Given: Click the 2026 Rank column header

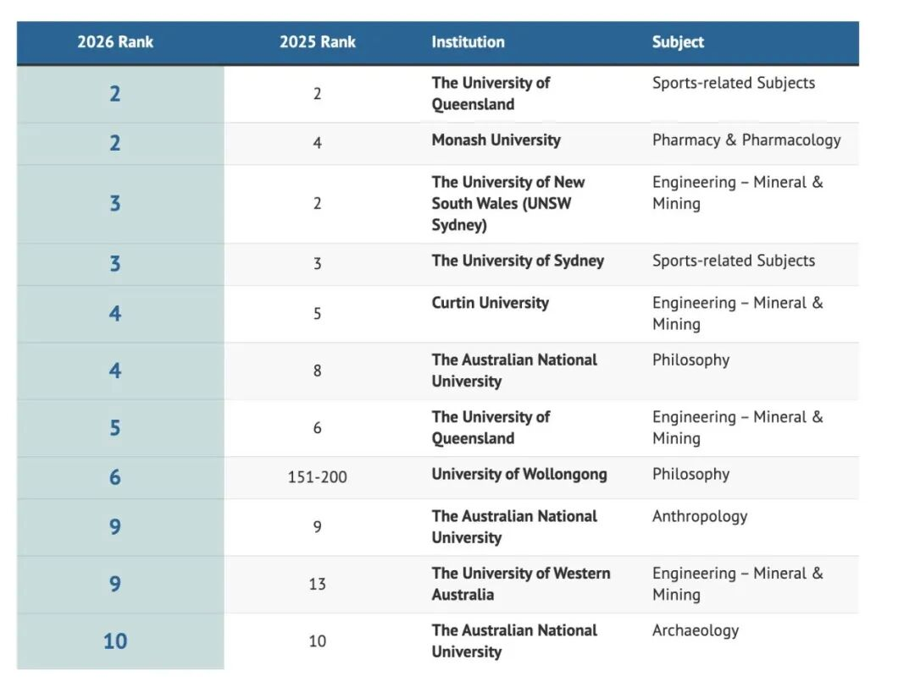Looking at the screenshot, I should tap(115, 41).
